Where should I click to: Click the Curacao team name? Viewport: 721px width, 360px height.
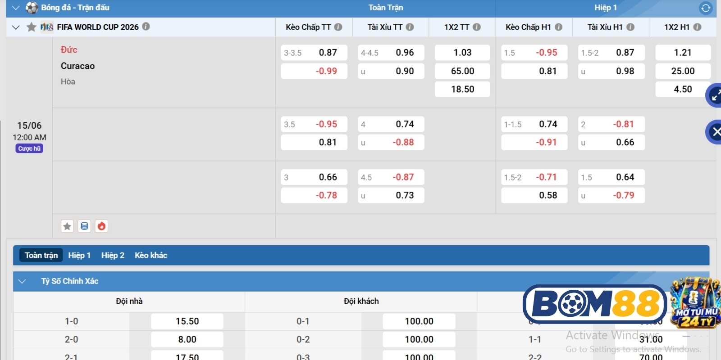pos(78,66)
